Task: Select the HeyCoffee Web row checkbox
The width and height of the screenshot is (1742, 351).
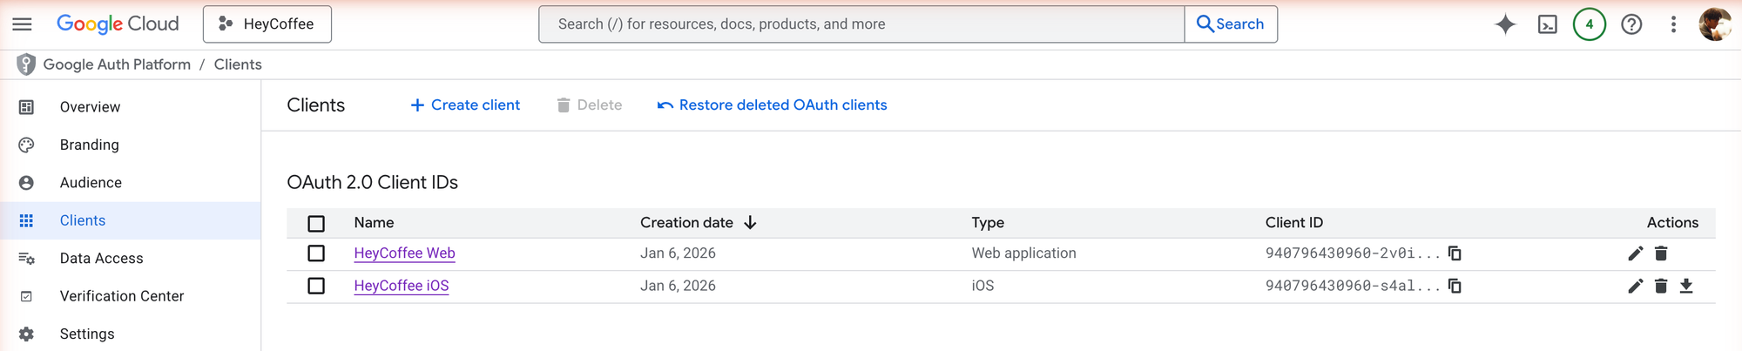Action: [x=316, y=253]
